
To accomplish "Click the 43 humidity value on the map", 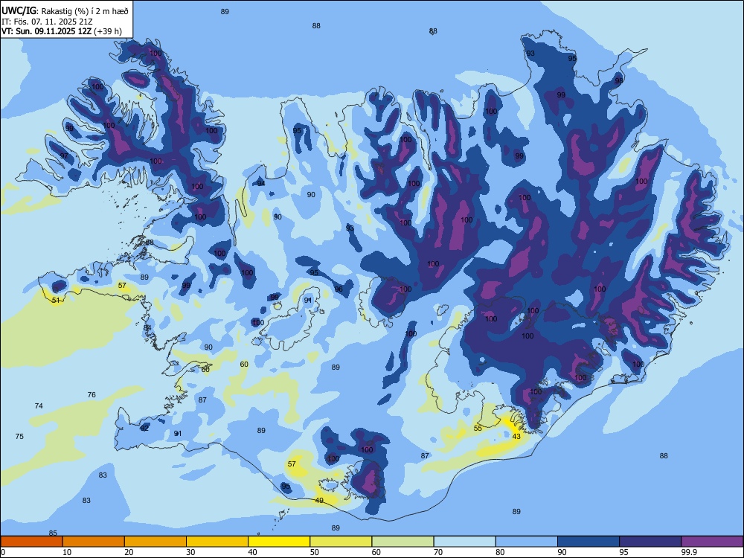I will coord(516,437).
